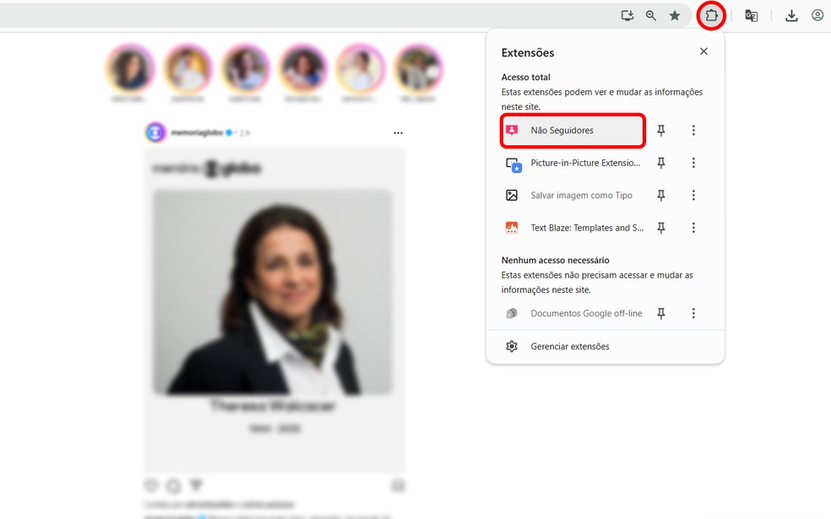Open the memoriaglobo profile avatar

[155, 132]
